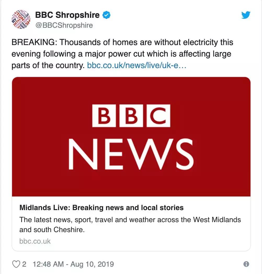262x274 pixels.
Task: Click the first B block of the BBC logo
Action: point(103,116)
